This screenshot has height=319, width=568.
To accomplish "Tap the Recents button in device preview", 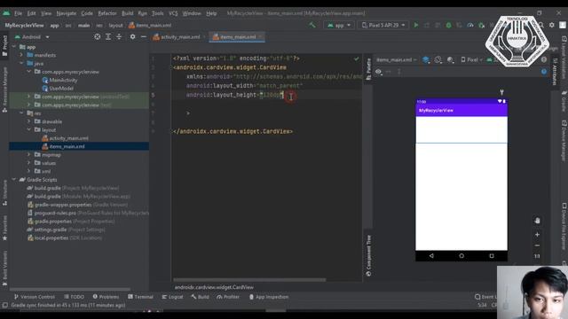I will pyautogui.click(x=492, y=256).
